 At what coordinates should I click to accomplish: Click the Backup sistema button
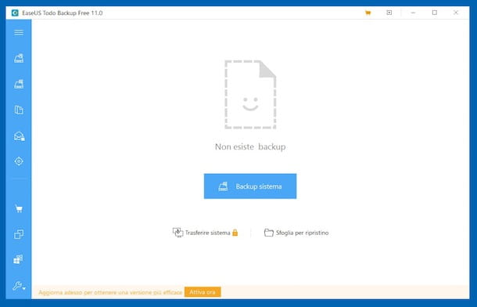(250, 186)
